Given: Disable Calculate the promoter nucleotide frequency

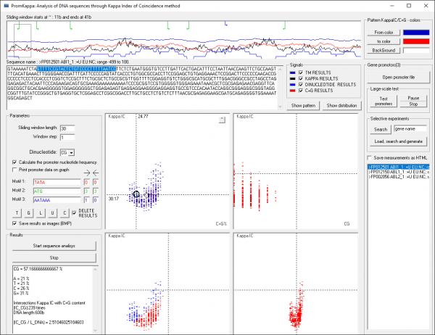Looking at the screenshot, I should point(14,162).
